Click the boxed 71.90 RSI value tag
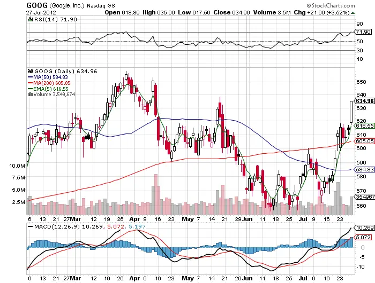 tap(363, 32)
